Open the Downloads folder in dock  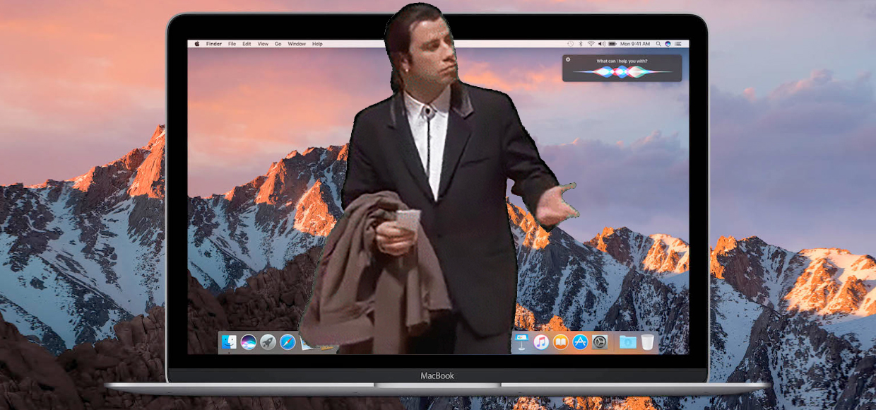click(627, 342)
